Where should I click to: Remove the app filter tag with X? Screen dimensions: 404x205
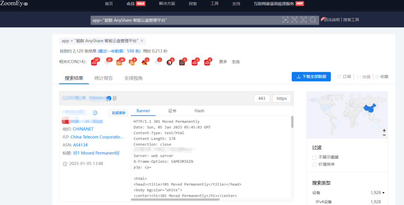pos(142,41)
